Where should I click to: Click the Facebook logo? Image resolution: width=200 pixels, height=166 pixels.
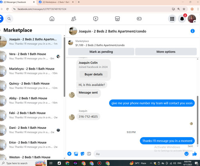click(1, 19)
